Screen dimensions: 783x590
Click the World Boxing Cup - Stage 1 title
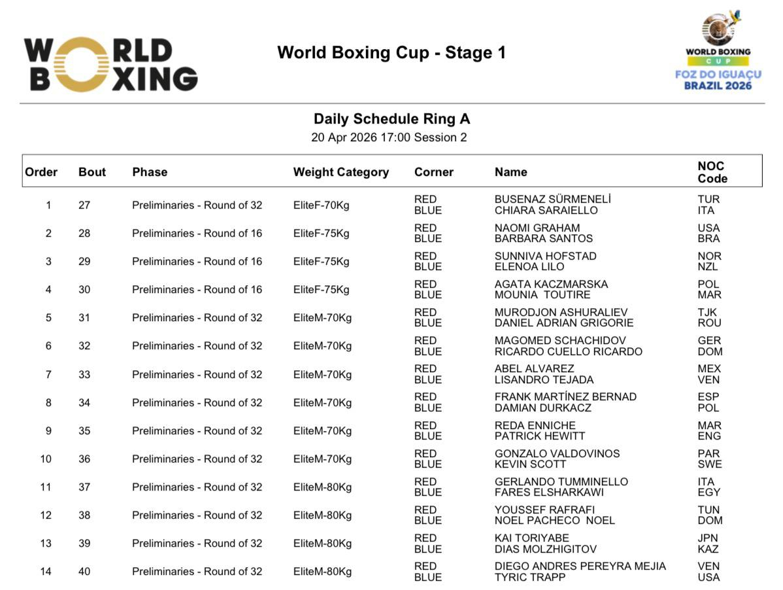392,53
